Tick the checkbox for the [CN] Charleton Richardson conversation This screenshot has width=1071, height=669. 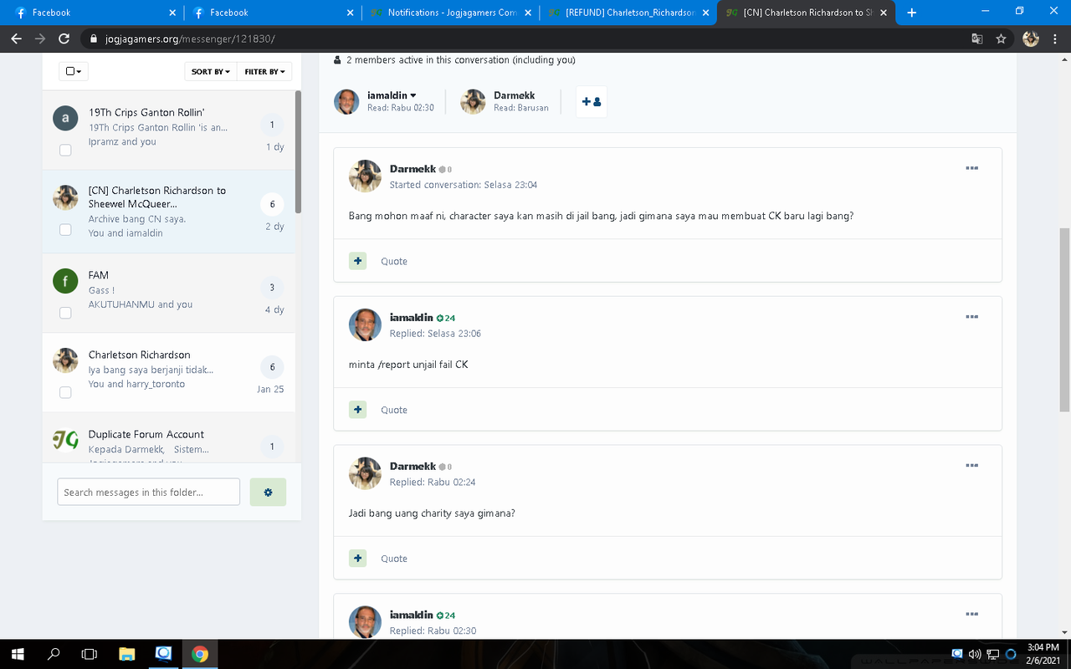coord(65,229)
